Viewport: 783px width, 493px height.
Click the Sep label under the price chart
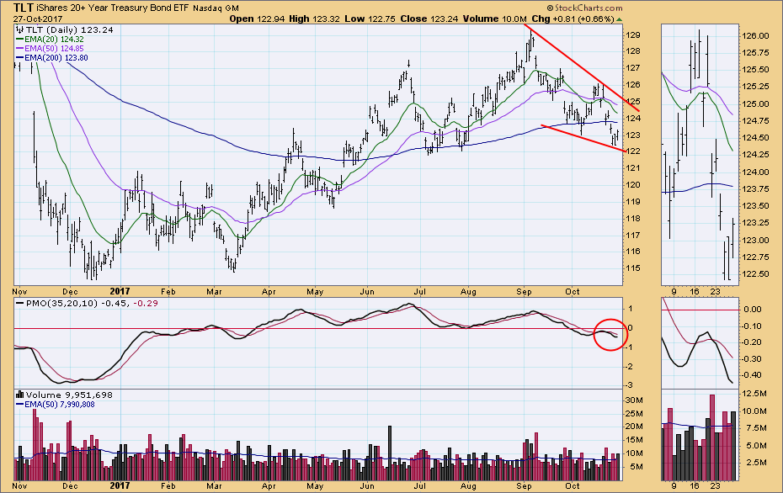click(524, 292)
